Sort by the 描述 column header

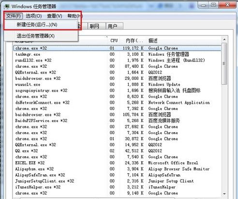153,41
